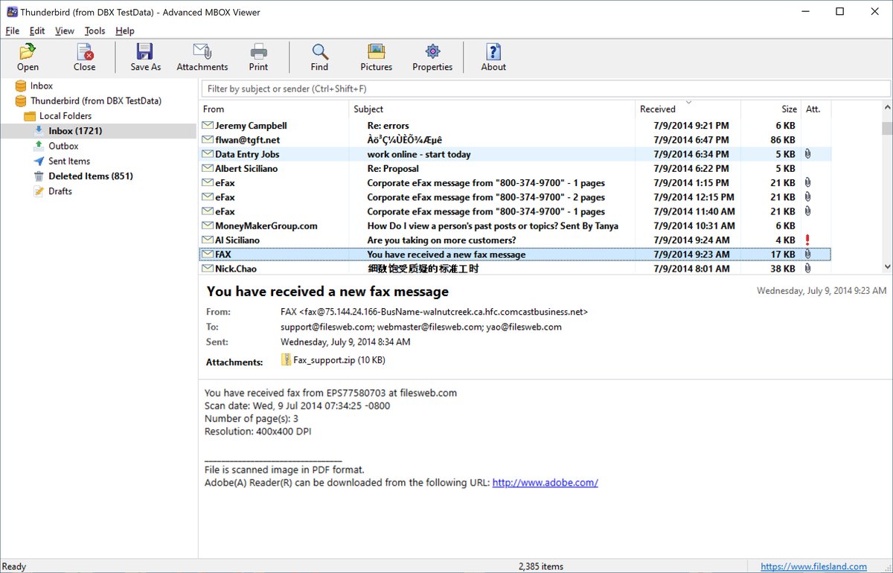Screen dimensions: 893x573
Task: Click the Pictures toolbar icon
Action: point(376,51)
